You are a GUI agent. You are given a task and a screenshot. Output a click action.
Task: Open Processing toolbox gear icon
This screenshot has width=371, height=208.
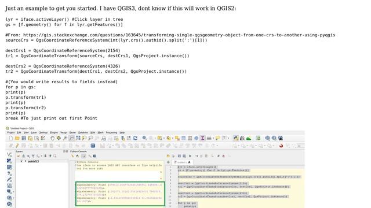[196, 138]
